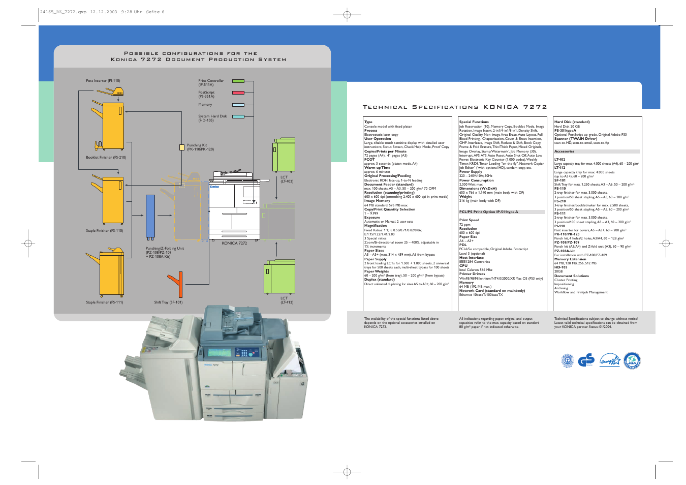Click the Blue Angel certification logo
Screen dimensions: 686x485
[x=568, y=361]
